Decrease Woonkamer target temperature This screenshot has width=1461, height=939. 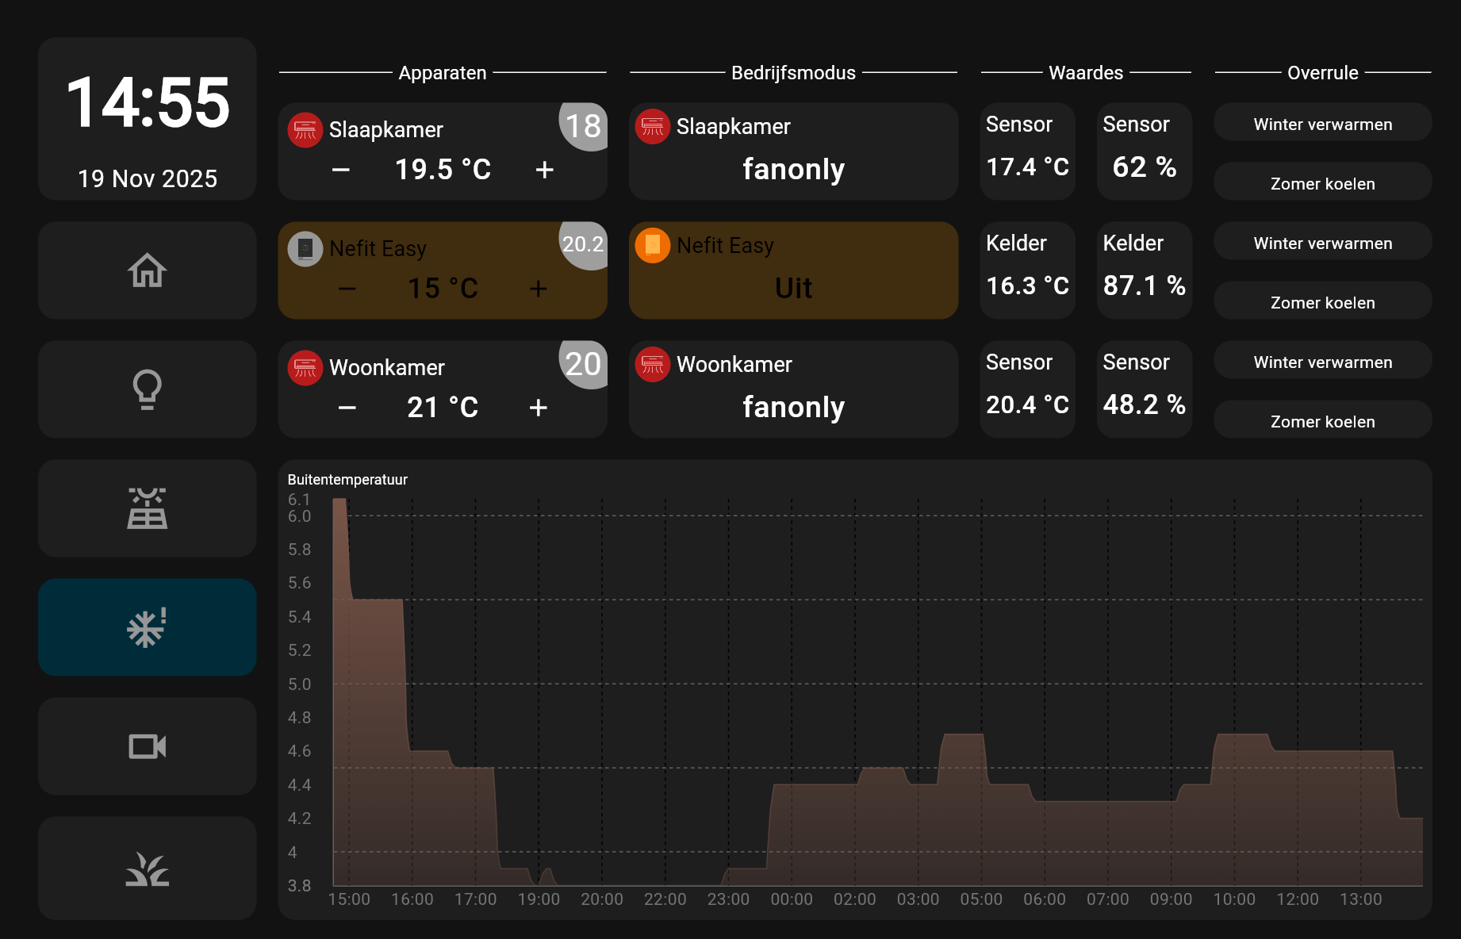pos(347,408)
